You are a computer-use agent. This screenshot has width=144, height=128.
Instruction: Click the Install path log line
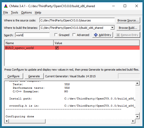72,99
